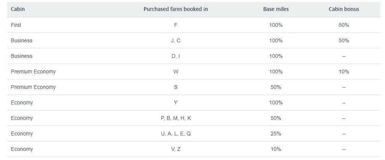
Task: Select the 25% base miles value
Action: pyautogui.click(x=276, y=134)
